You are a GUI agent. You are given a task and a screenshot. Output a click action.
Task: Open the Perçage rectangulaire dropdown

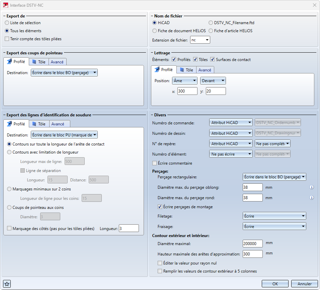274,177
